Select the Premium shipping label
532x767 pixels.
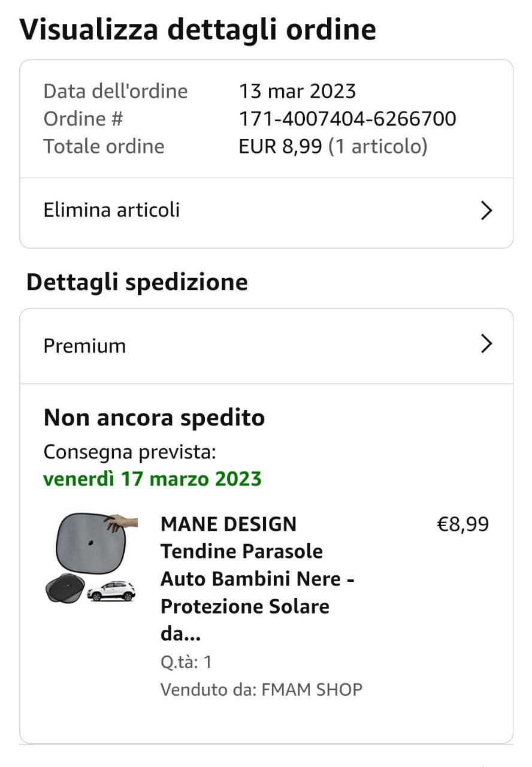click(x=84, y=346)
